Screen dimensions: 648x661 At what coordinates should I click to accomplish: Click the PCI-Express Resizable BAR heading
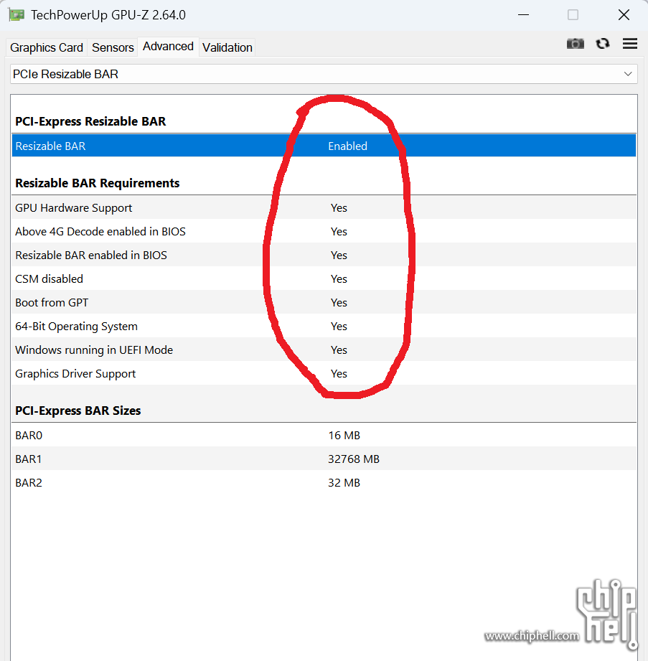click(x=90, y=121)
